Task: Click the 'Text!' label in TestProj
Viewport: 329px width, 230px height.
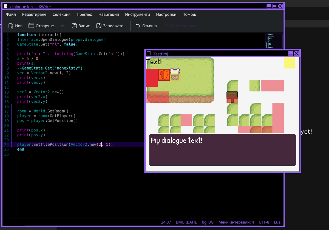Action: click(x=154, y=62)
